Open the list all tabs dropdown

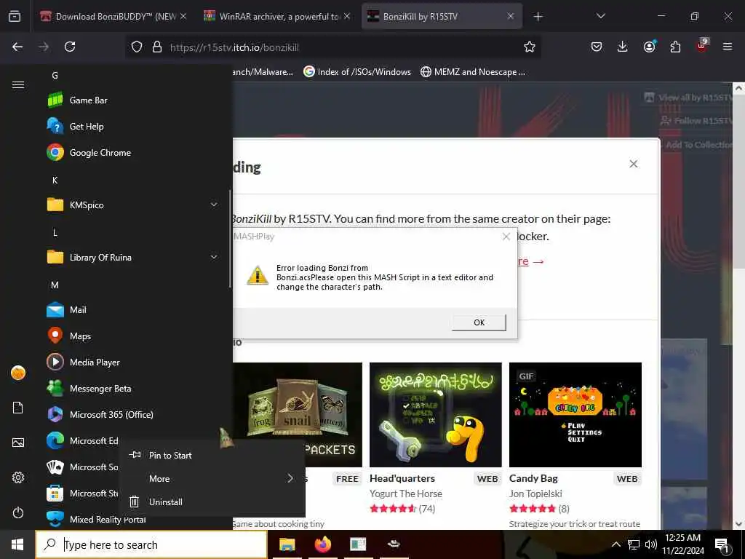click(x=600, y=16)
